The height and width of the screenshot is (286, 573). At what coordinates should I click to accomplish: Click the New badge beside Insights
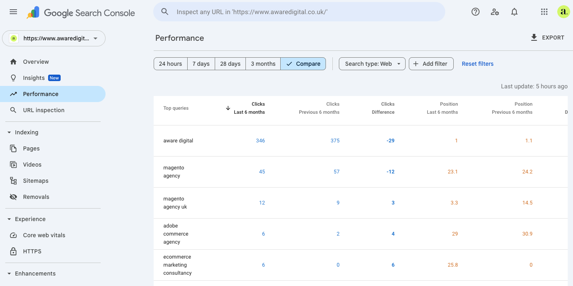[x=54, y=78]
